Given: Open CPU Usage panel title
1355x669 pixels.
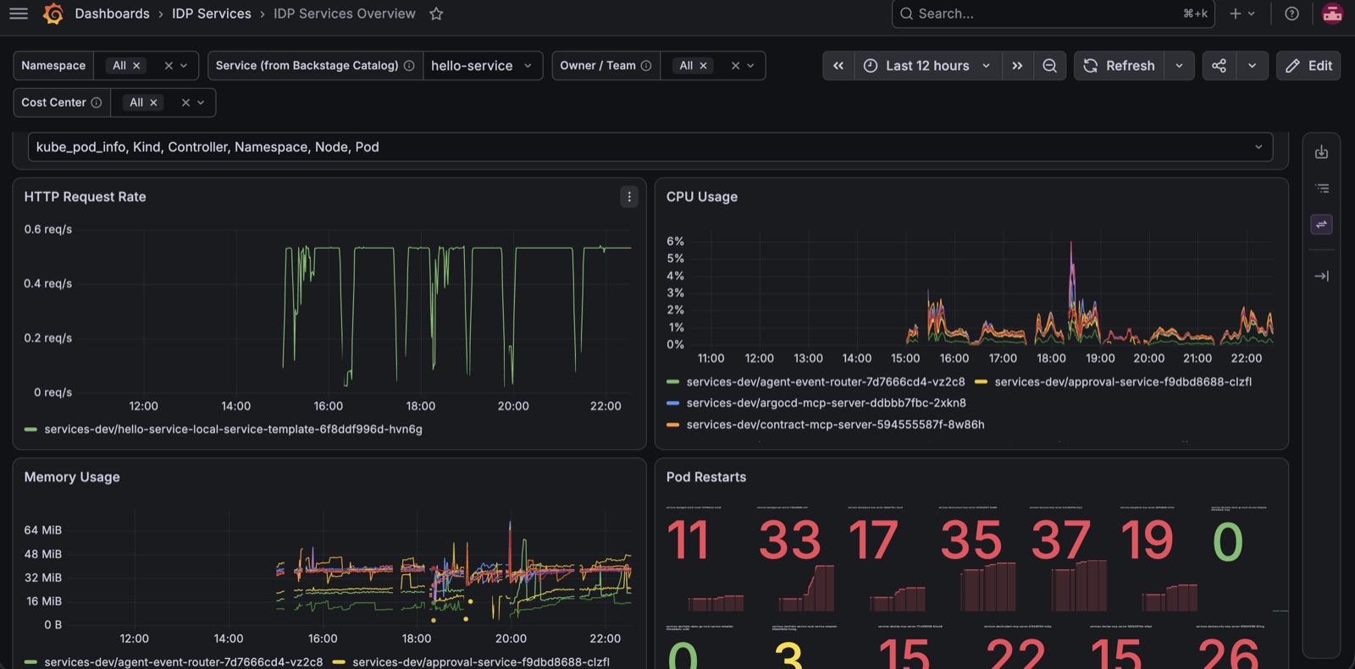Looking at the screenshot, I should pos(701,196).
